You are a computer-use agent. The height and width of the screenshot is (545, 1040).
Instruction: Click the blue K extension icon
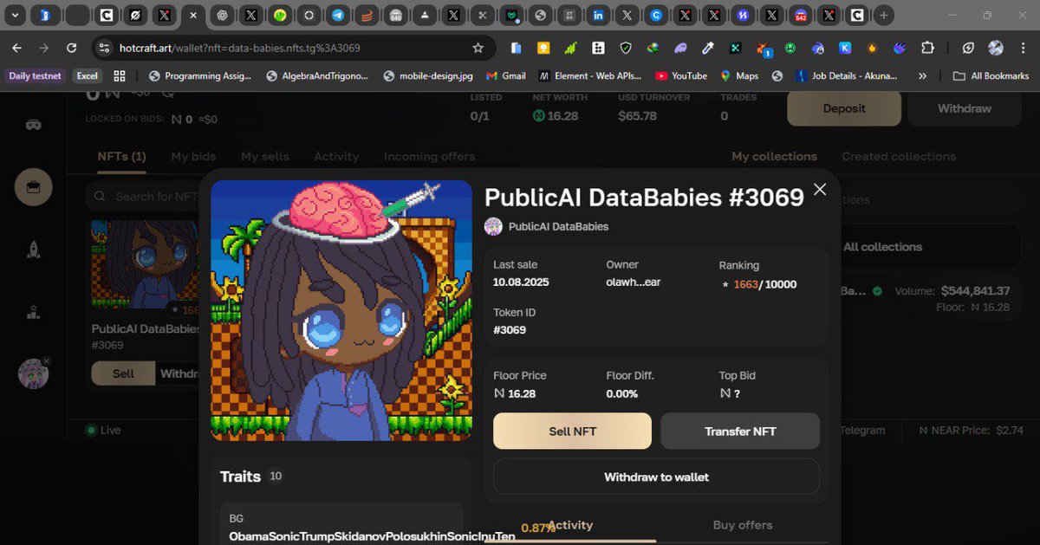[844, 49]
